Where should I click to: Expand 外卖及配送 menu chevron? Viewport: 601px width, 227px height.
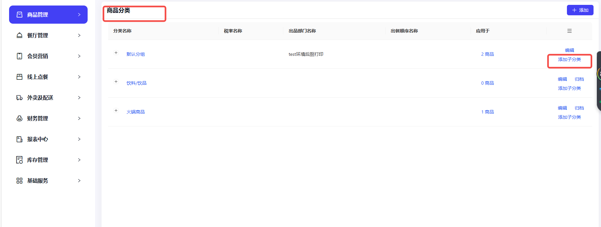tap(79, 98)
